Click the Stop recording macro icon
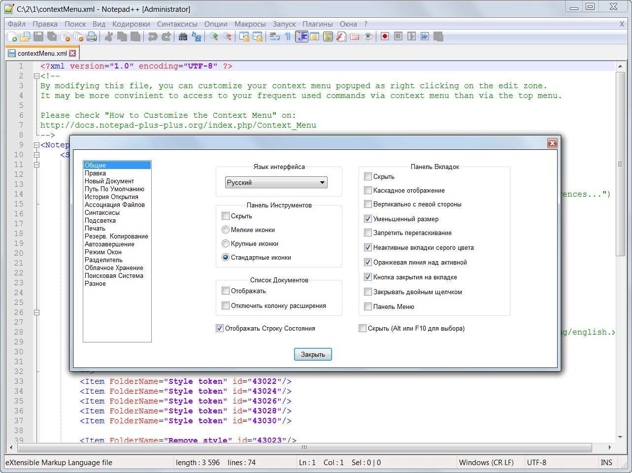 pos(398,36)
